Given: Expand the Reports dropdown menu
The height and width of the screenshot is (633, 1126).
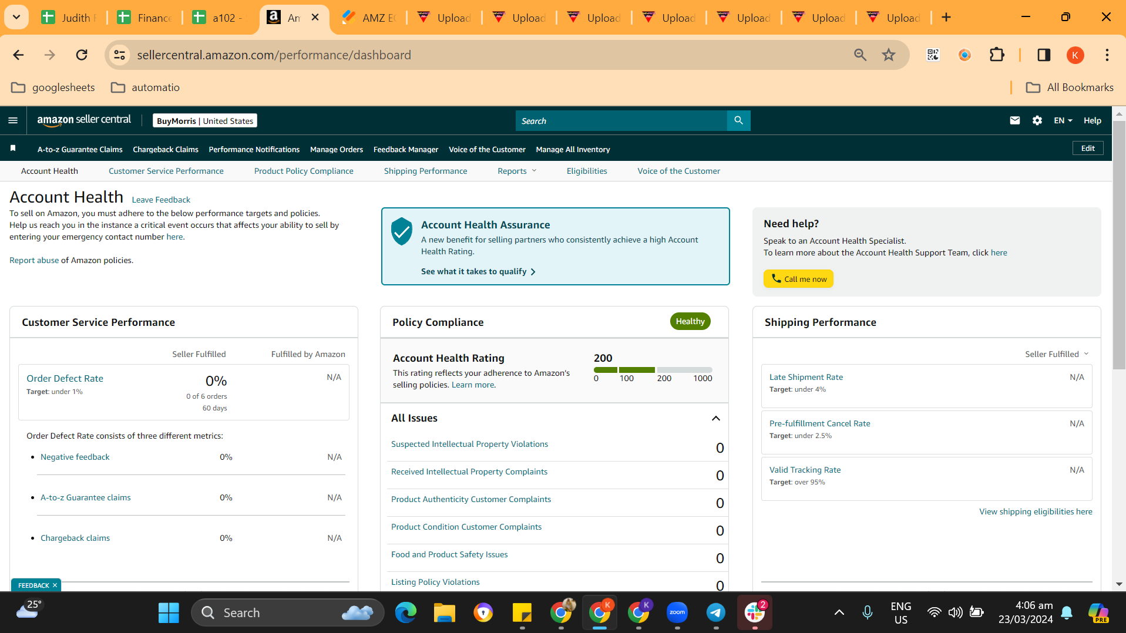Looking at the screenshot, I should (517, 171).
